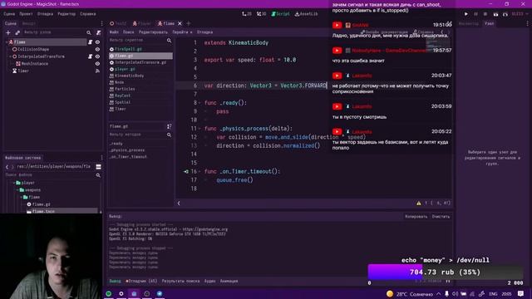Click the attach script icon in Scene dock
Image resolution: width=532 pixels, height=299 pixels.
coord(98,32)
